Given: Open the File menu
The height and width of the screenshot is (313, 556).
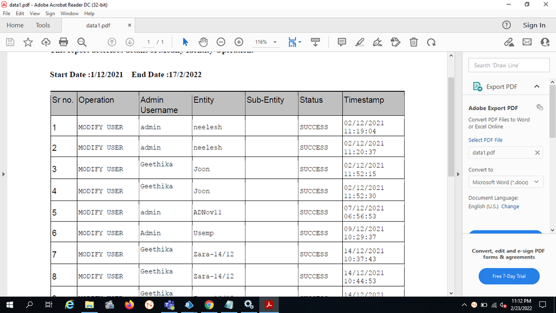Looking at the screenshot, I should [x=6, y=13].
